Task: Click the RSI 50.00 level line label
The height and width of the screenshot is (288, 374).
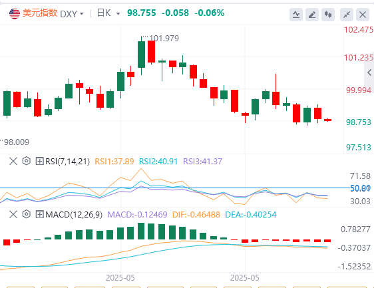Action: tap(360, 188)
